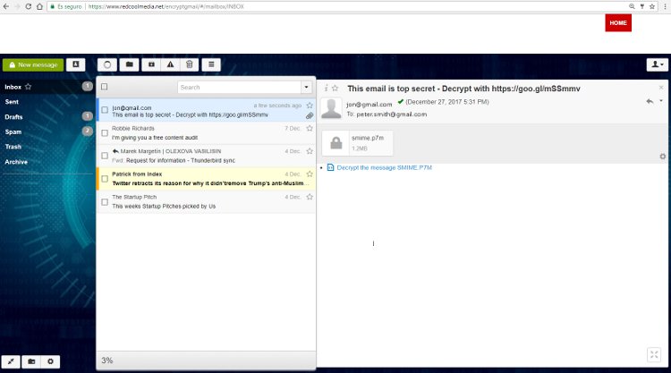Screen dimensions: 671x373
Task: Open the Drafts folder
Action: click(13, 116)
